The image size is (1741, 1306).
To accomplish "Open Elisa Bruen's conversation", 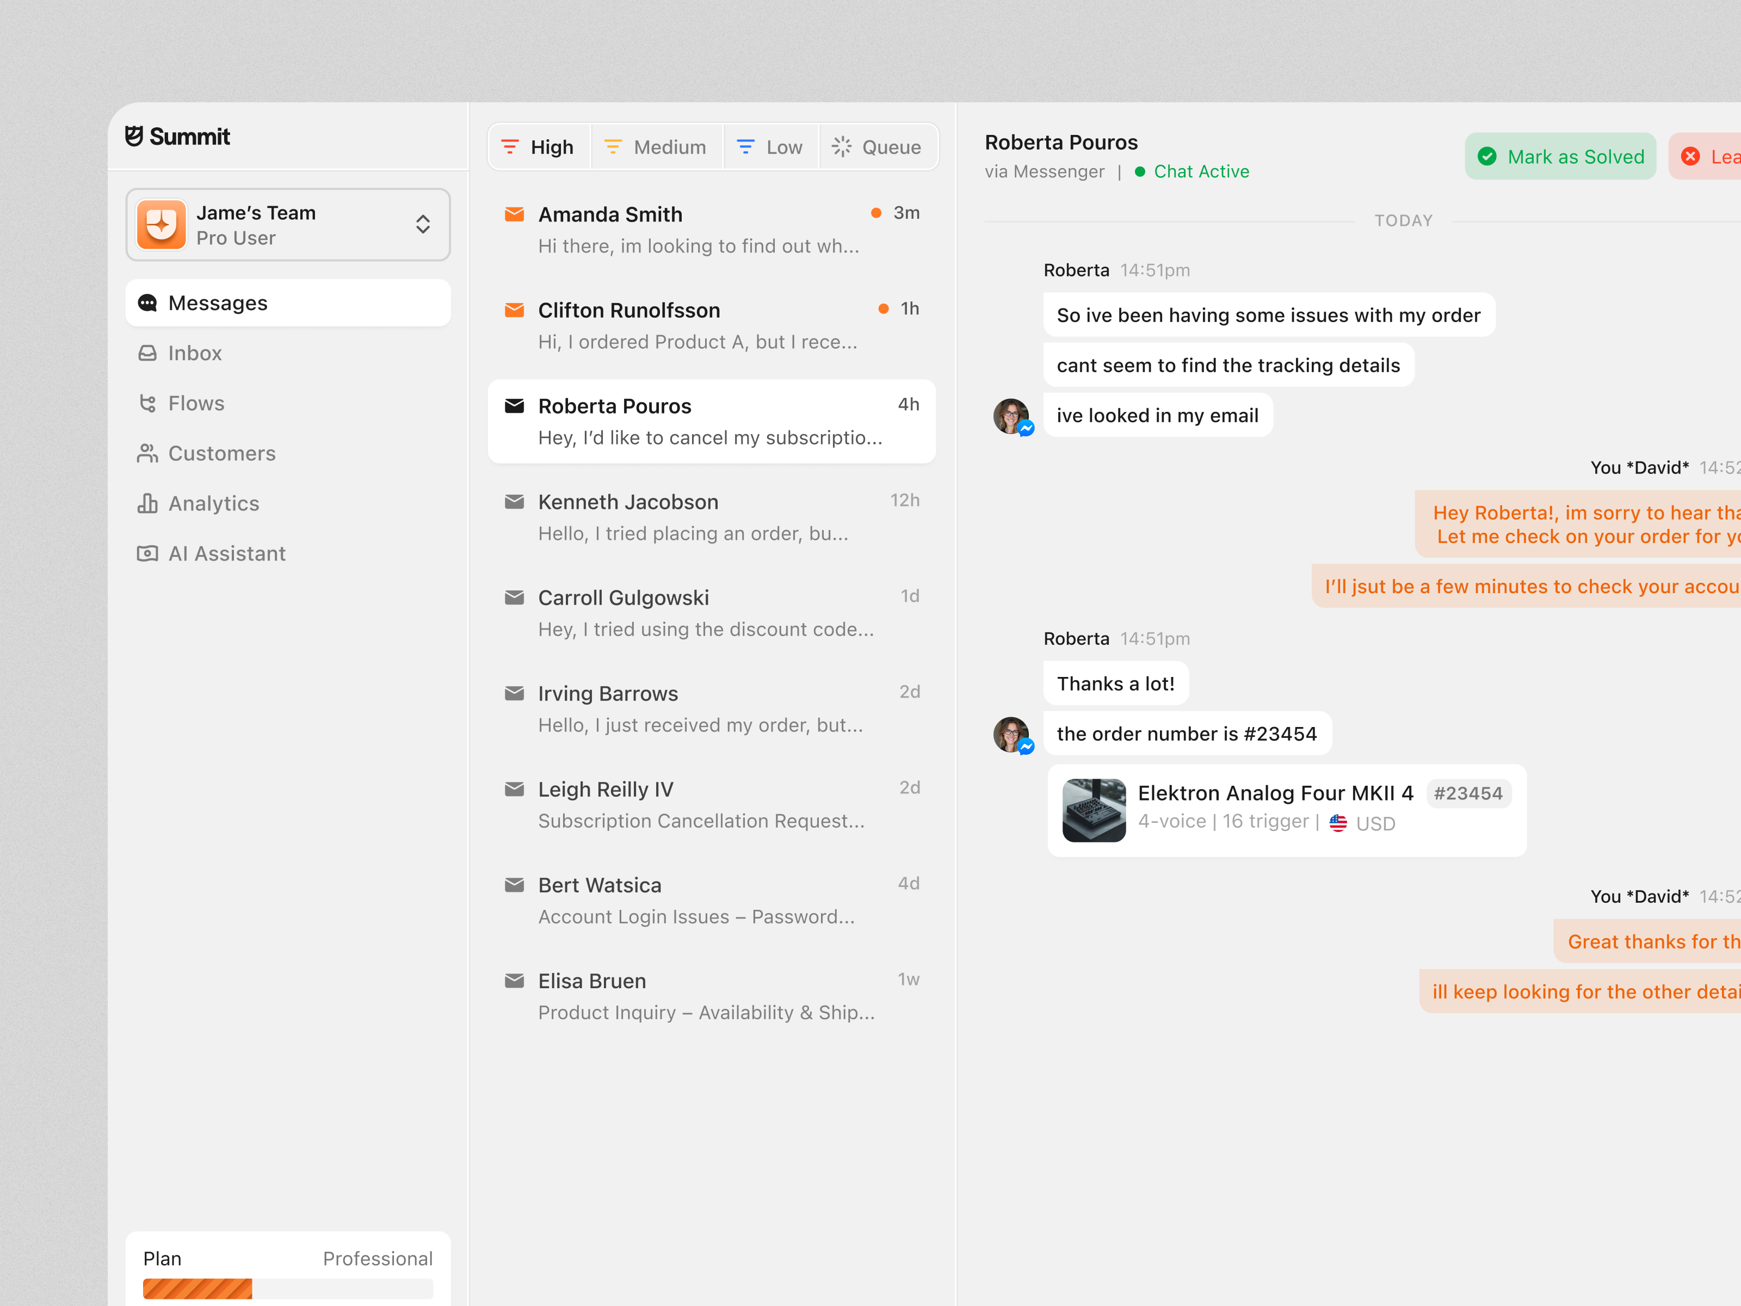I will [712, 996].
